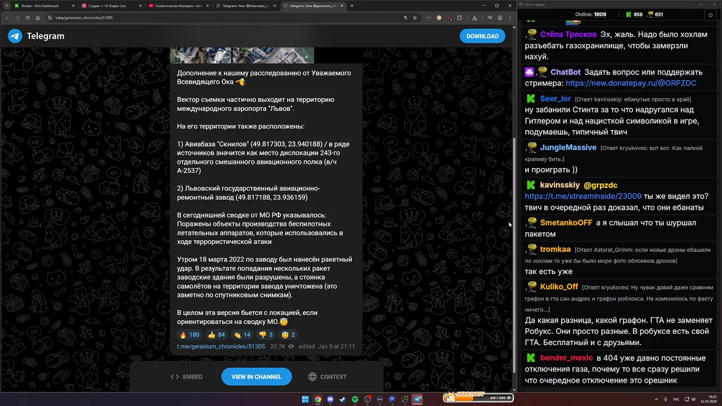Open OBS Studio from the taskbar
This screenshot has height=406, width=722.
pyautogui.click(x=367, y=399)
